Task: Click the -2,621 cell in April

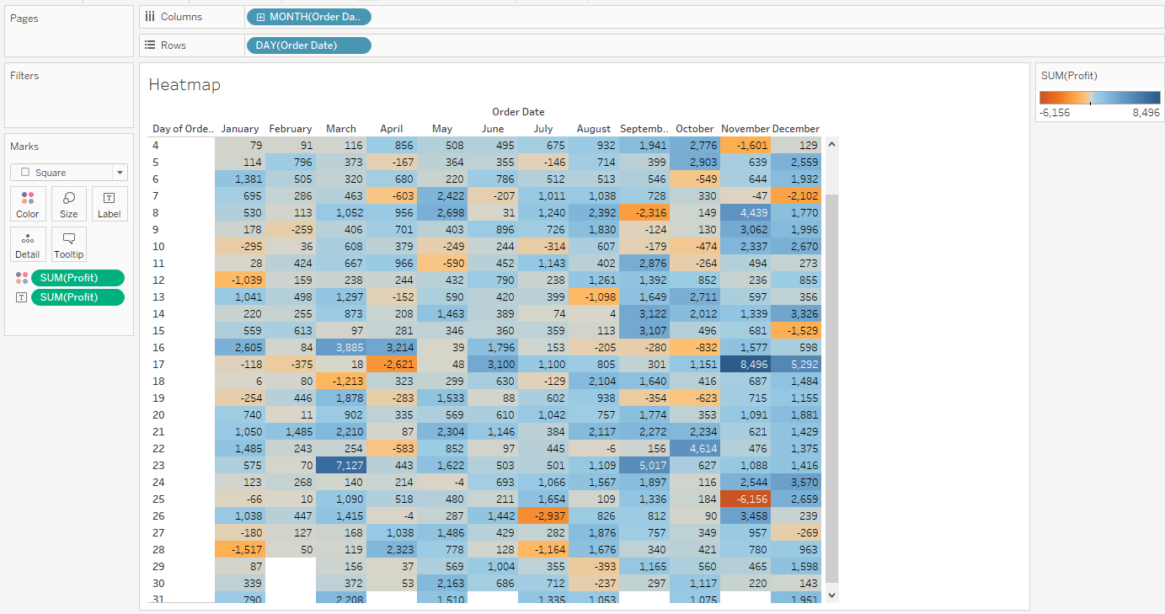Action: tap(392, 364)
